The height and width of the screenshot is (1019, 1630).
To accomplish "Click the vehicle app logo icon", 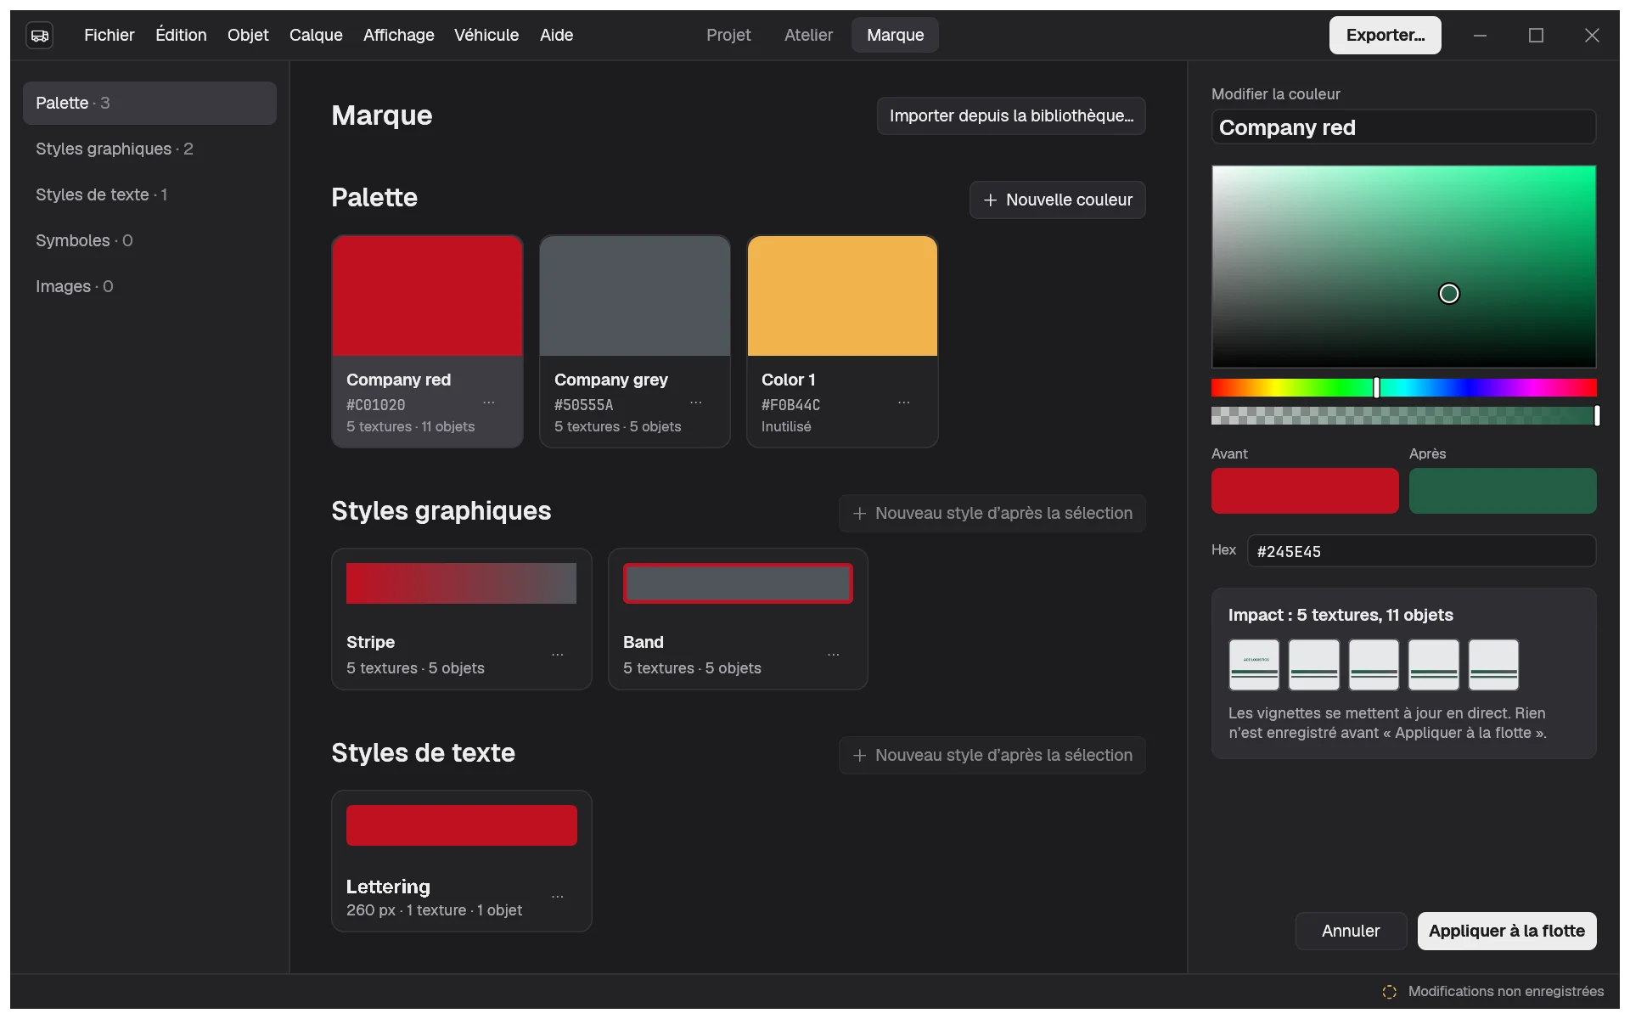I will coord(40,35).
